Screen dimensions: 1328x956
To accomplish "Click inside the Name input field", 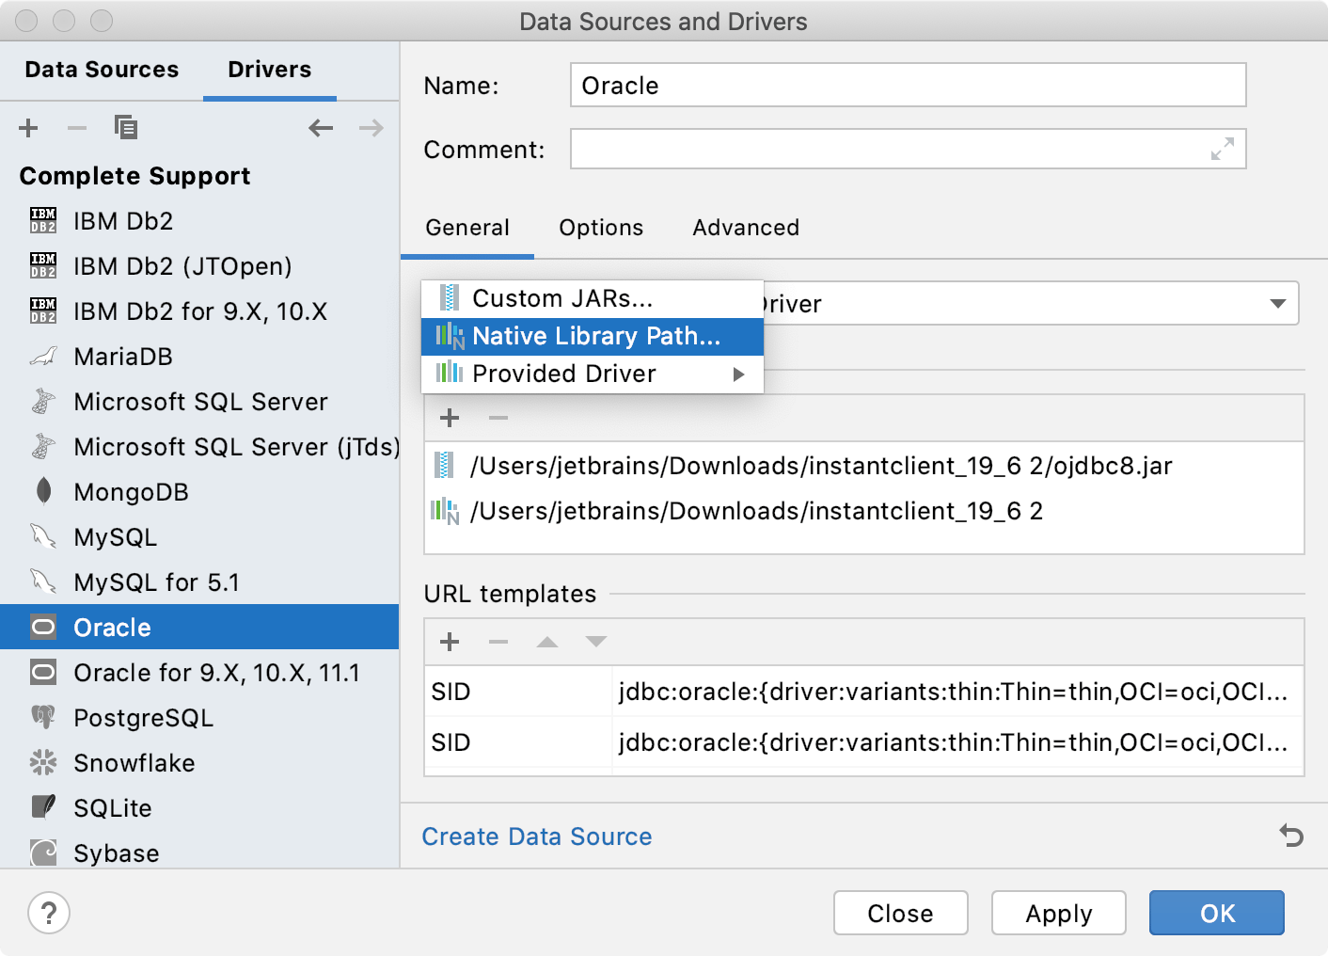I will (x=907, y=85).
